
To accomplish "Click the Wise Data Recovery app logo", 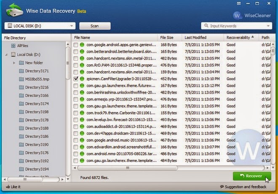I will pos(14,10).
